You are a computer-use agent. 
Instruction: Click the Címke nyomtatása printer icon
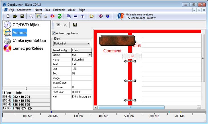[x=7, y=40]
